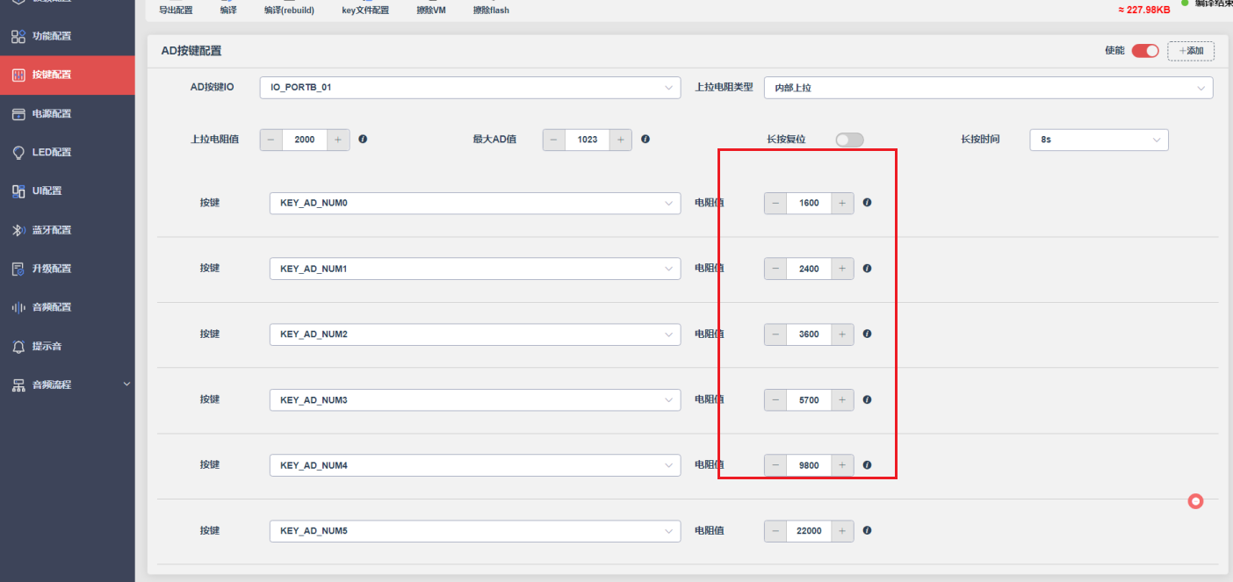Toggle the 使能 enable switch
Viewport: 1233px width, 582px height.
[x=1145, y=50]
